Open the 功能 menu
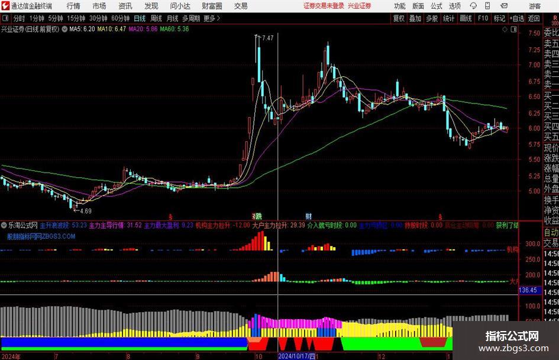The width and height of the screenshot is (559, 360). click(400, 6)
